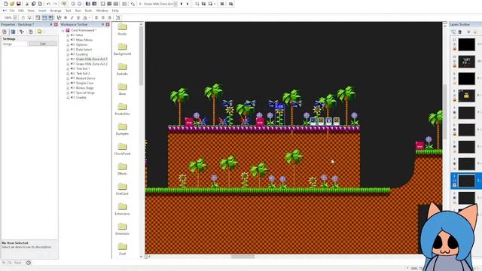Screen dimensions: 482x271
Task: Open the frame selector dropdown
Action: (175, 4)
